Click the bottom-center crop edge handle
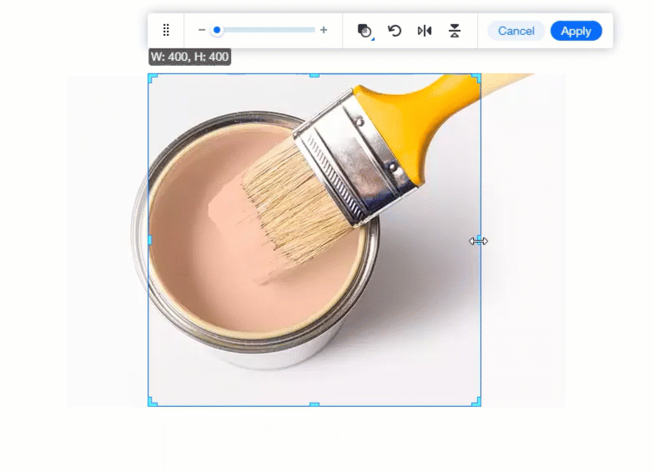Viewport: 653px width, 471px height. coord(314,404)
